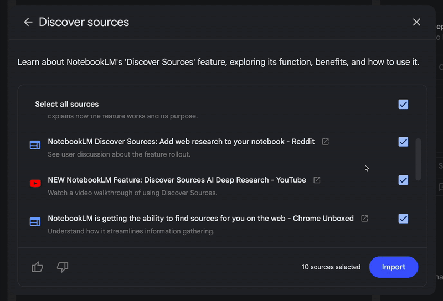Image resolution: width=443 pixels, height=301 pixels.
Task: Open the NotebookLM Discover Sources Reddit title
Action: (x=181, y=142)
